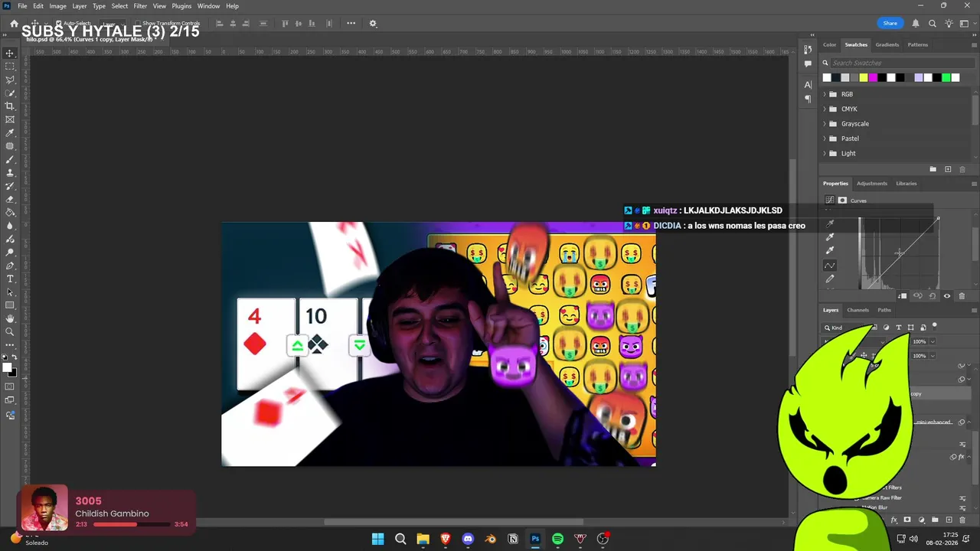This screenshot has height=551, width=980.
Task: Toggle Curves adjustment visibility eye in Properties
Action: tap(947, 296)
